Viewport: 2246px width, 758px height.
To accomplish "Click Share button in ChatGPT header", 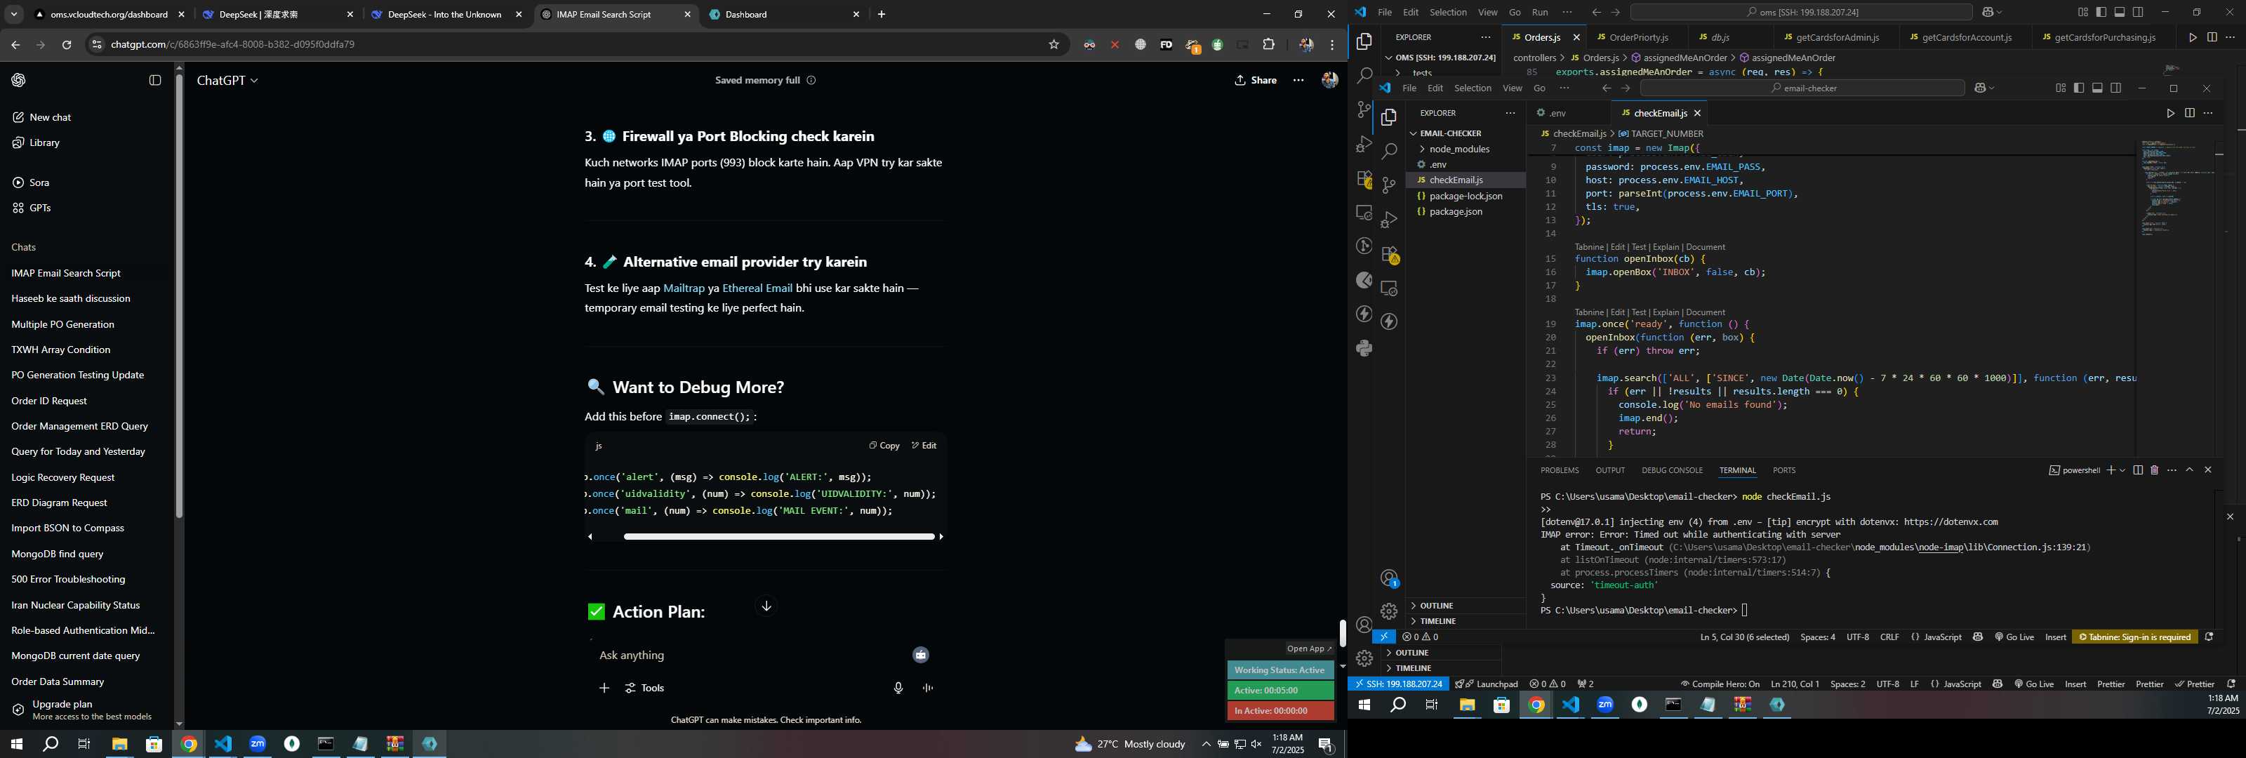I will pos(1256,80).
